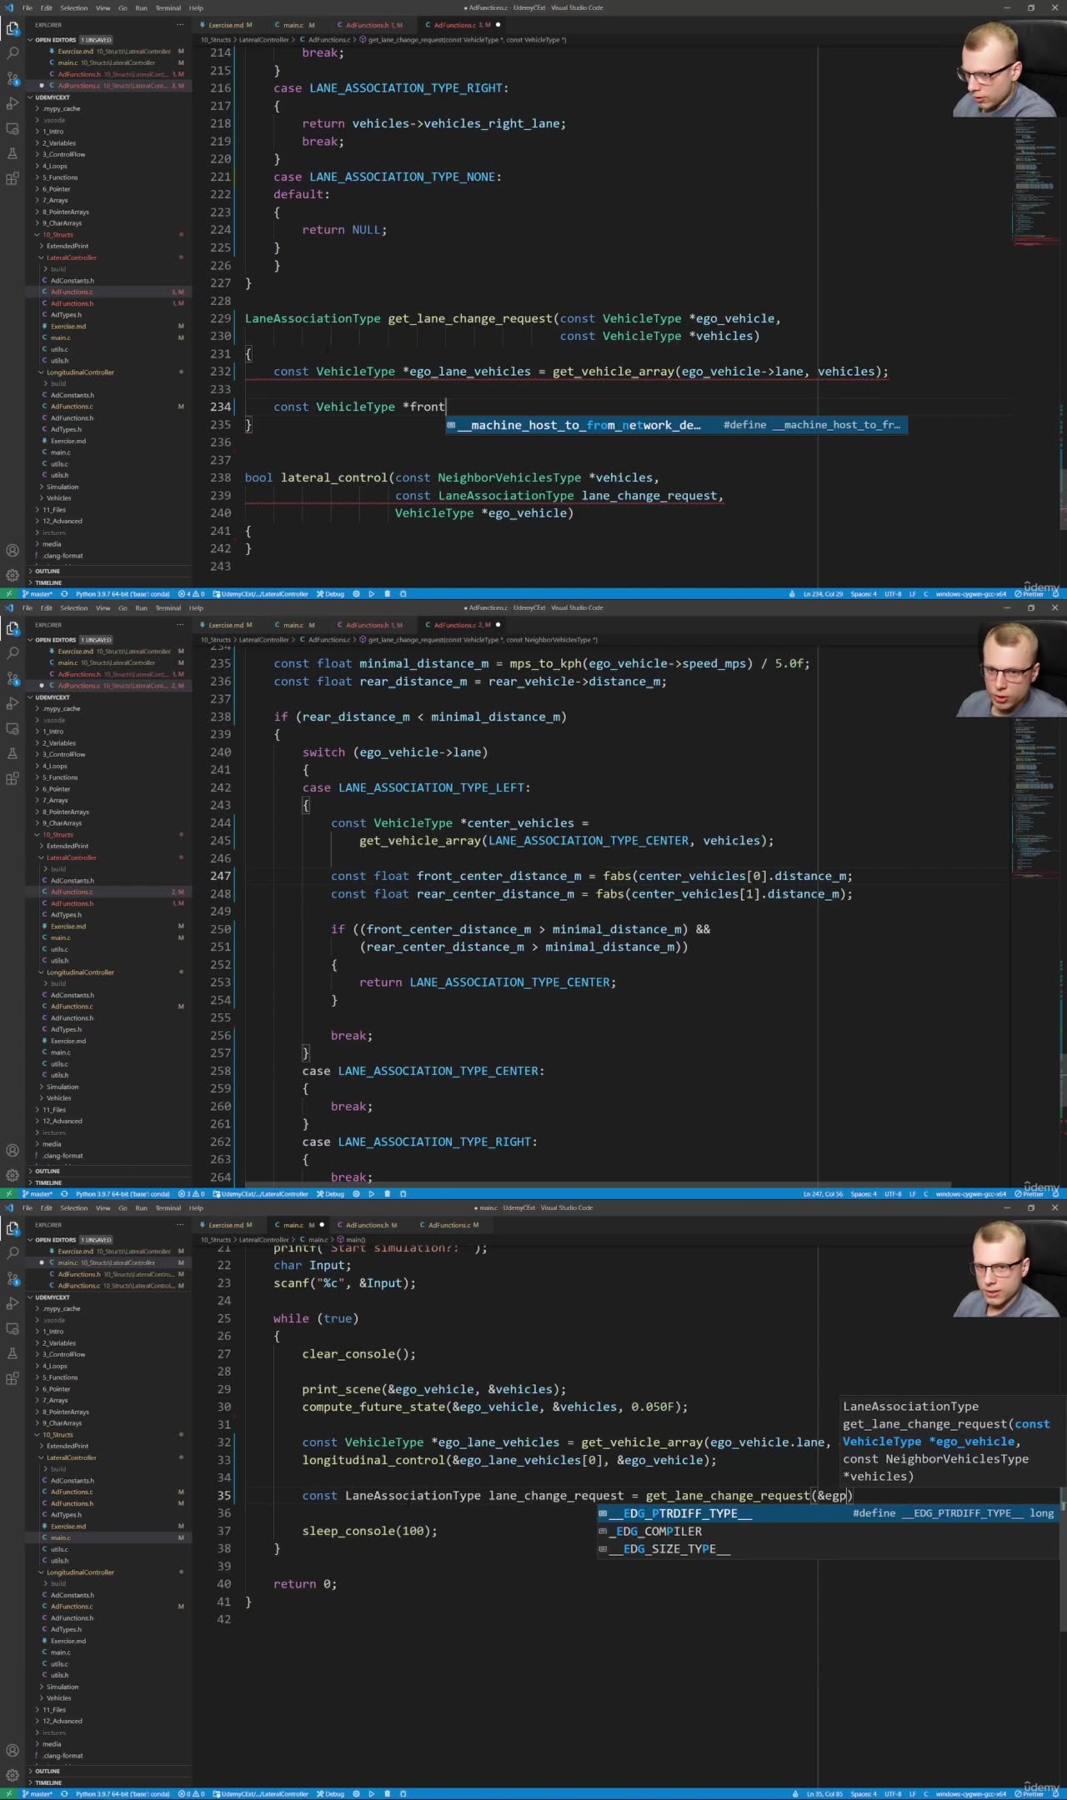The width and height of the screenshot is (1067, 1800).
Task: Open Search view in the top window's activity bar
Action: tap(13, 53)
